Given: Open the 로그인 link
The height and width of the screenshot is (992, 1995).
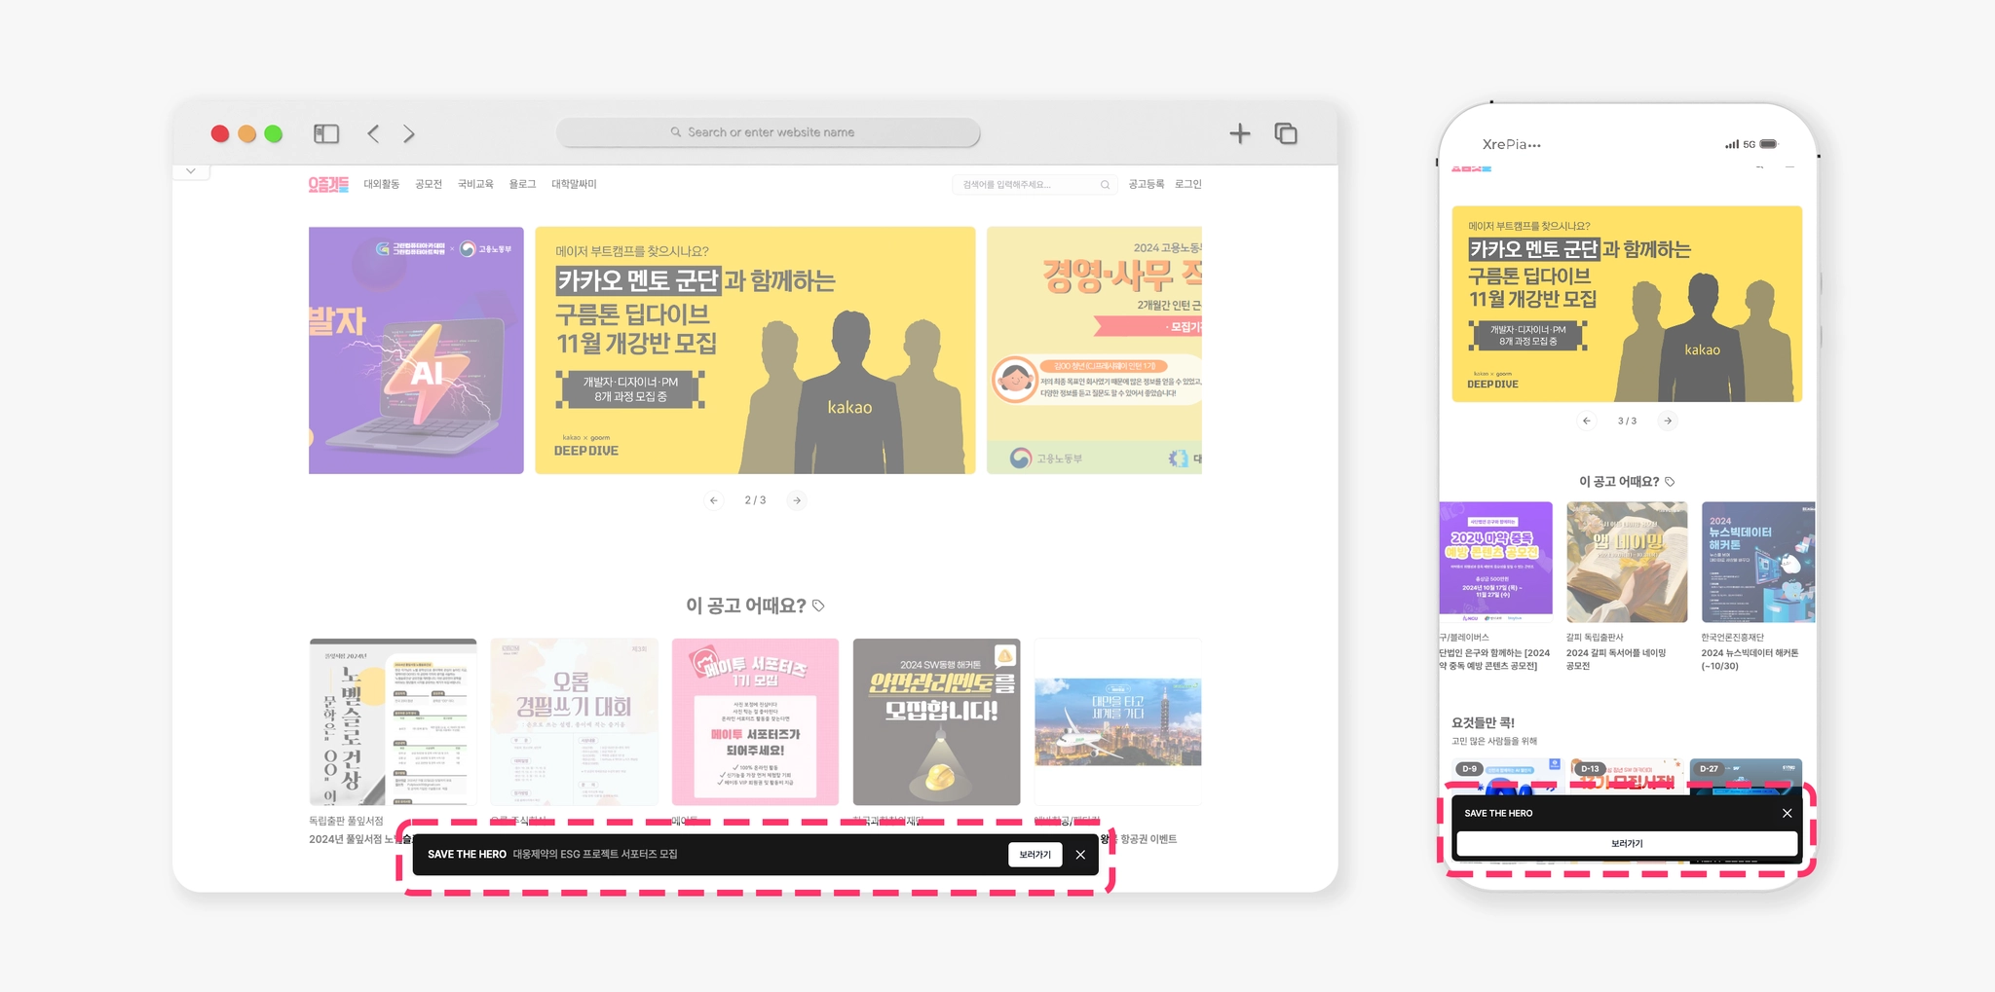Looking at the screenshot, I should (1188, 184).
